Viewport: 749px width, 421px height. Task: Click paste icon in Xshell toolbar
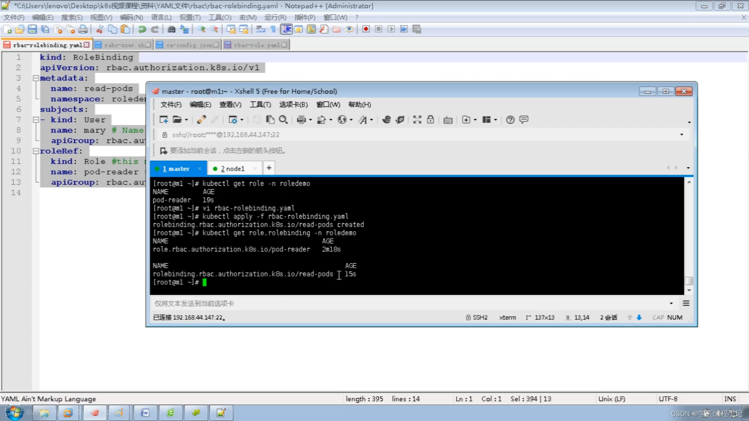coord(270,119)
